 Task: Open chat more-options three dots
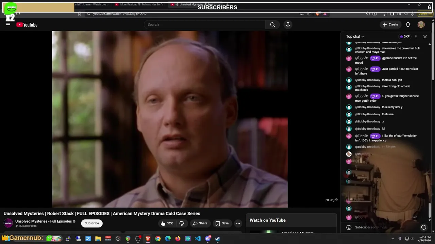click(x=416, y=37)
